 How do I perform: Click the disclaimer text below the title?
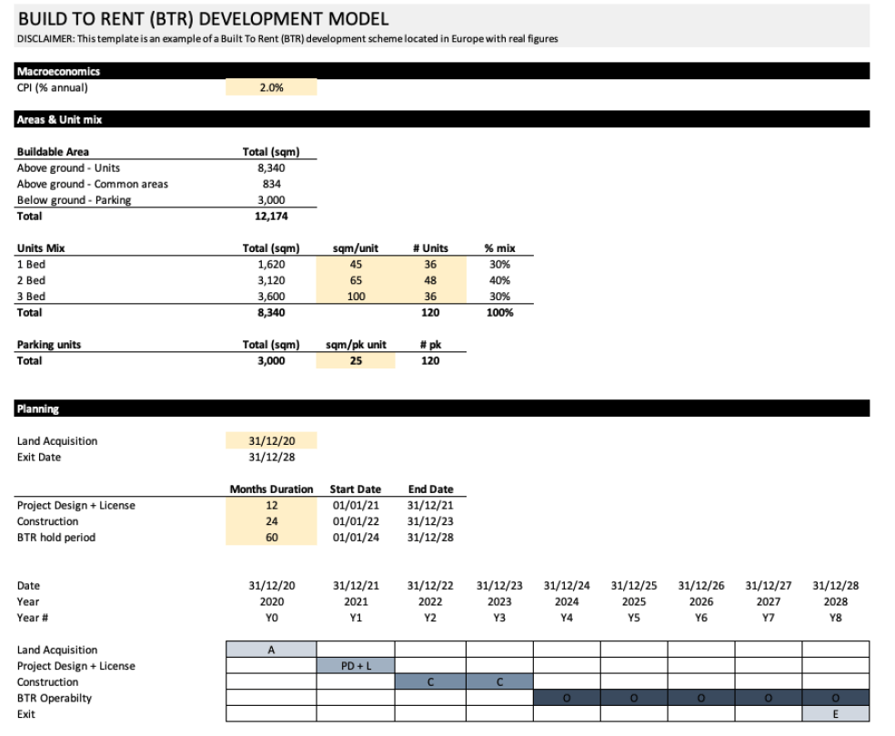(291, 39)
